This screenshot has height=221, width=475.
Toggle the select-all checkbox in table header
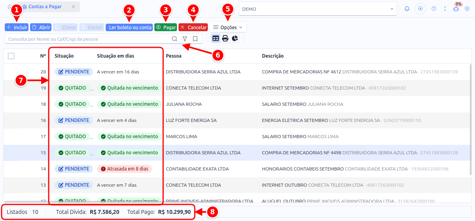[11, 56]
